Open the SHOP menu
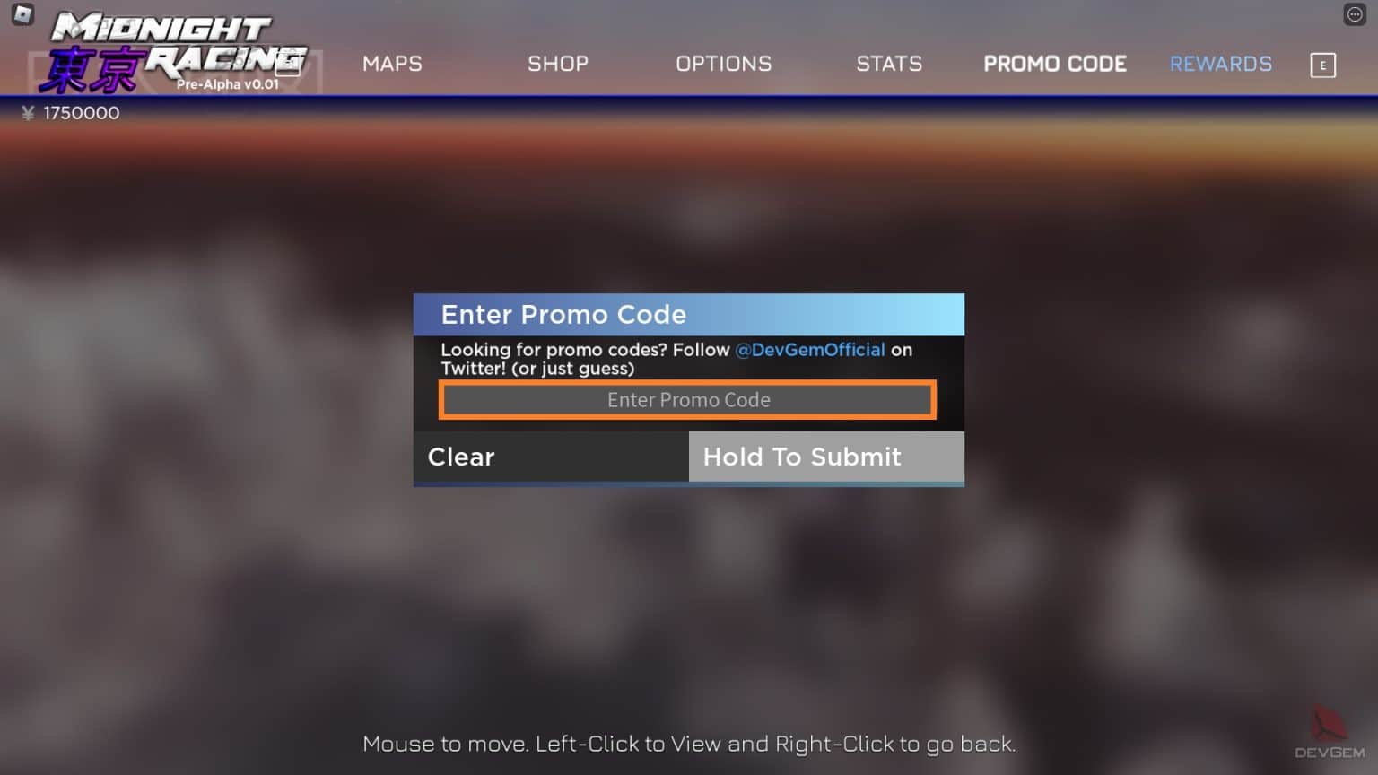 tap(558, 64)
